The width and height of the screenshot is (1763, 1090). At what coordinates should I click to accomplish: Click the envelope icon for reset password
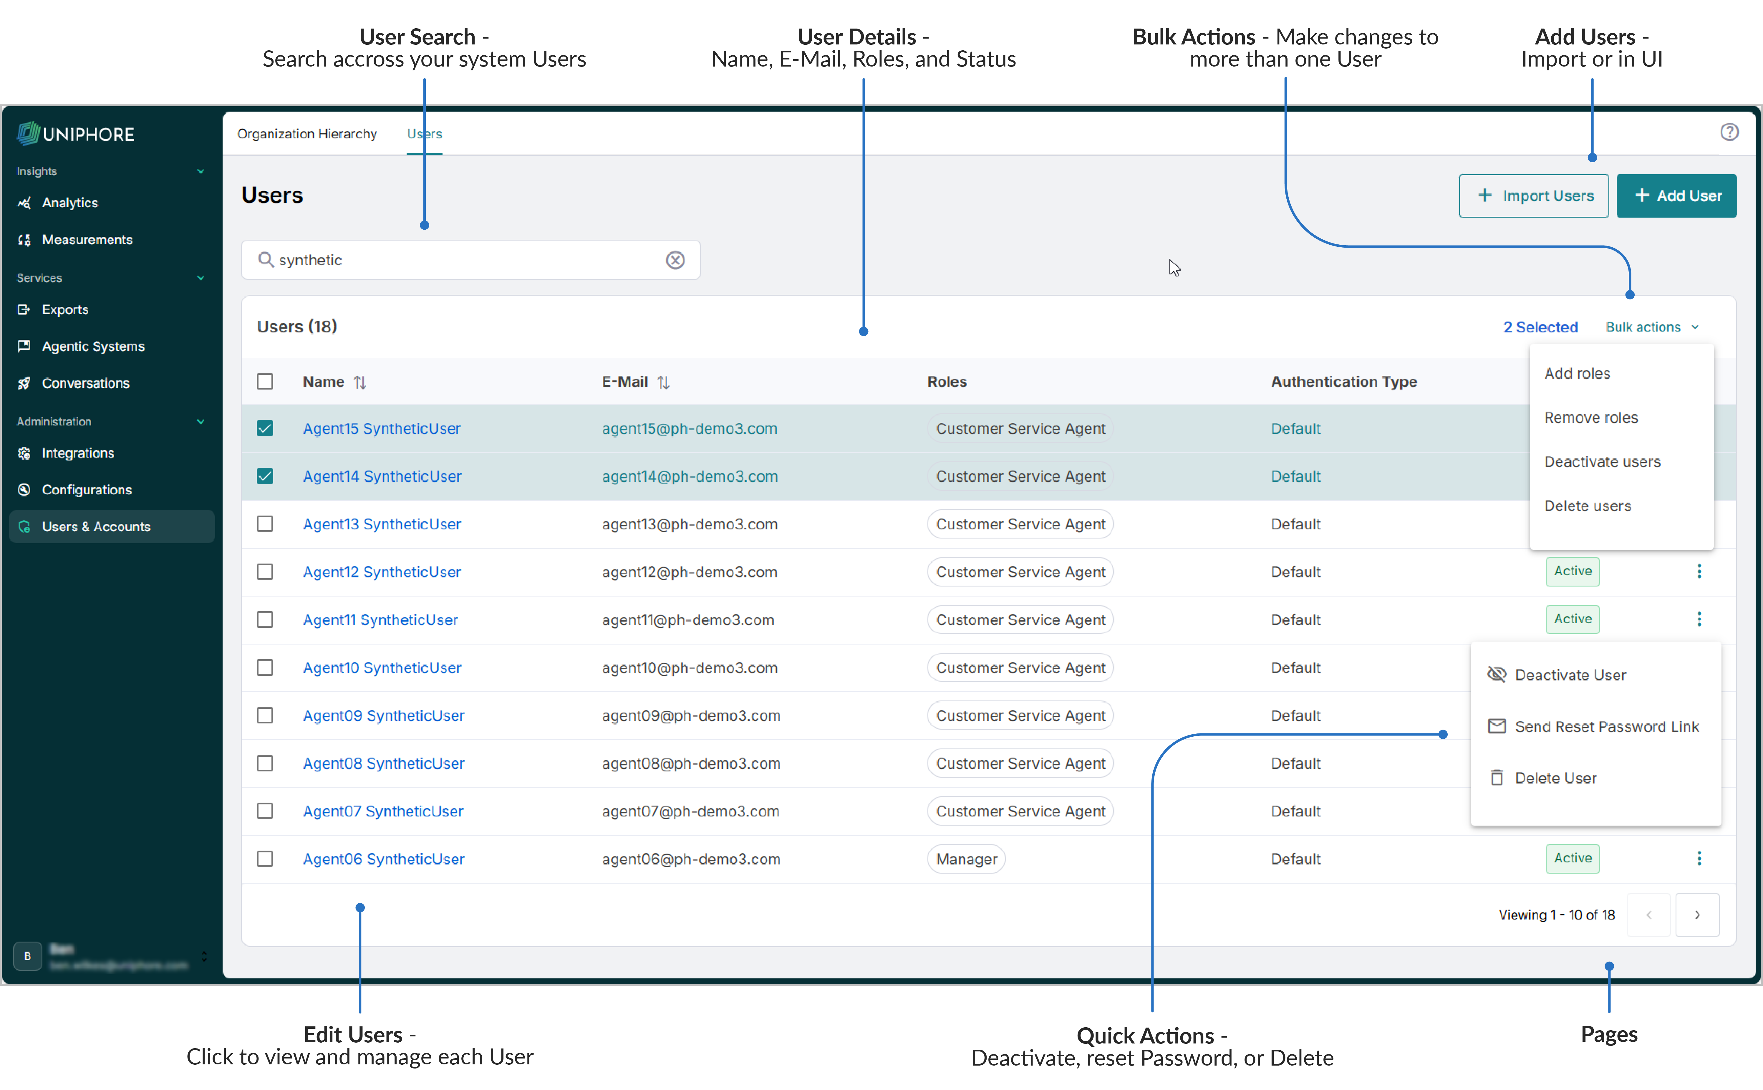(x=1497, y=726)
